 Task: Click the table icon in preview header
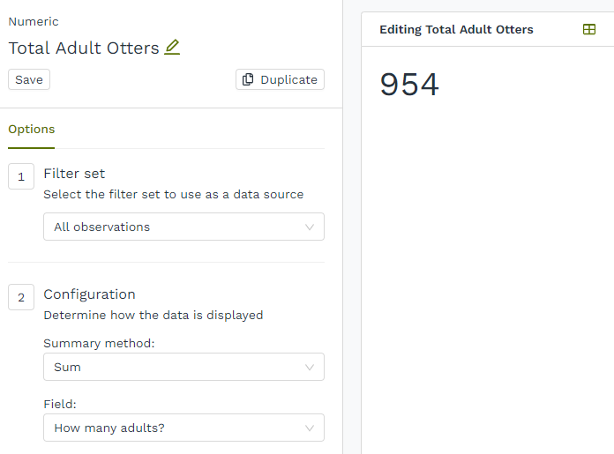point(589,29)
